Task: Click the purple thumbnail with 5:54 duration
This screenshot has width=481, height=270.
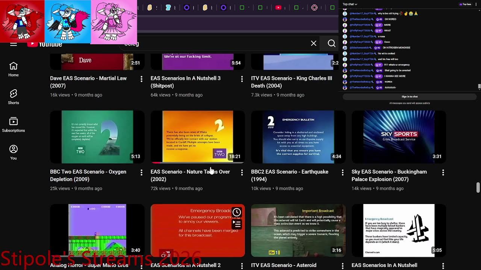Action: pyautogui.click(x=198, y=62)
